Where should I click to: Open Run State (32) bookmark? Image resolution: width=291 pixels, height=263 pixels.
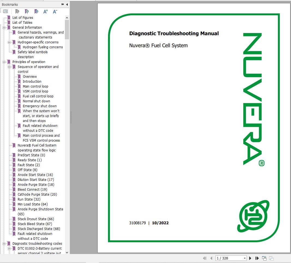click(29, 199)
